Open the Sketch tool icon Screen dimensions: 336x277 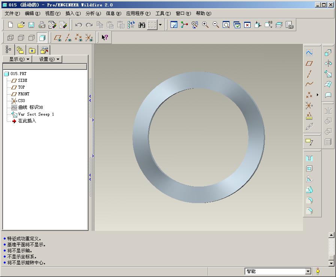(x=309, y=53)
